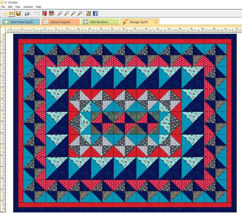The image size is (242, 213).
Task: Open the Help menu
Action: point(38,7)
